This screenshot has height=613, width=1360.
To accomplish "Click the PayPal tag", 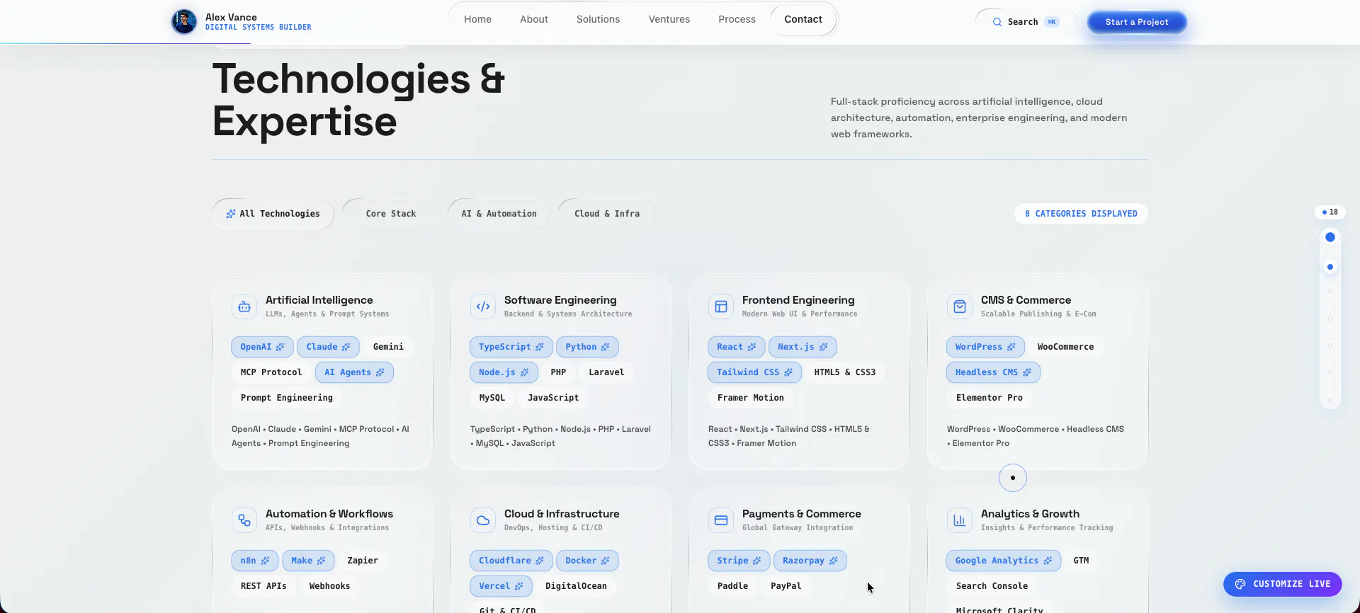I will 786,586.
